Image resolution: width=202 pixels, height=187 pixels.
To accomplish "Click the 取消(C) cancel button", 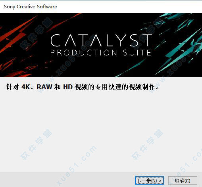I will [183, 181].
